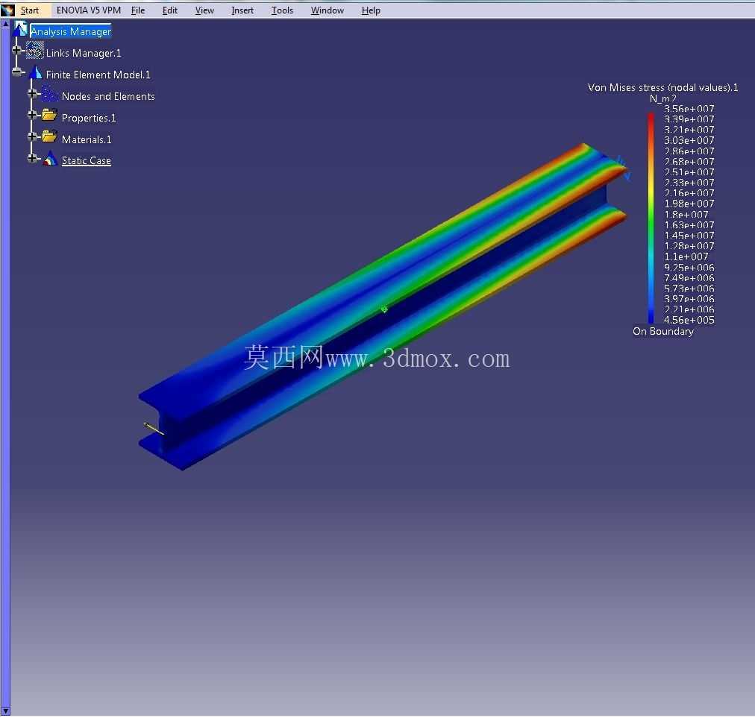Click the yellow load arrow at beam end
The image size is (755, 718).
154,429
